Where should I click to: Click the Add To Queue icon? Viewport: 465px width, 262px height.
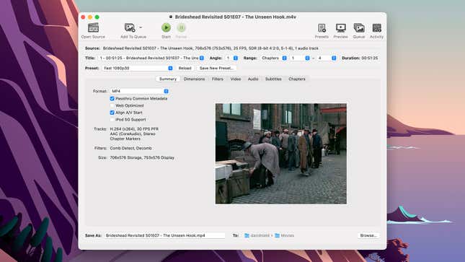coord(129,28)
